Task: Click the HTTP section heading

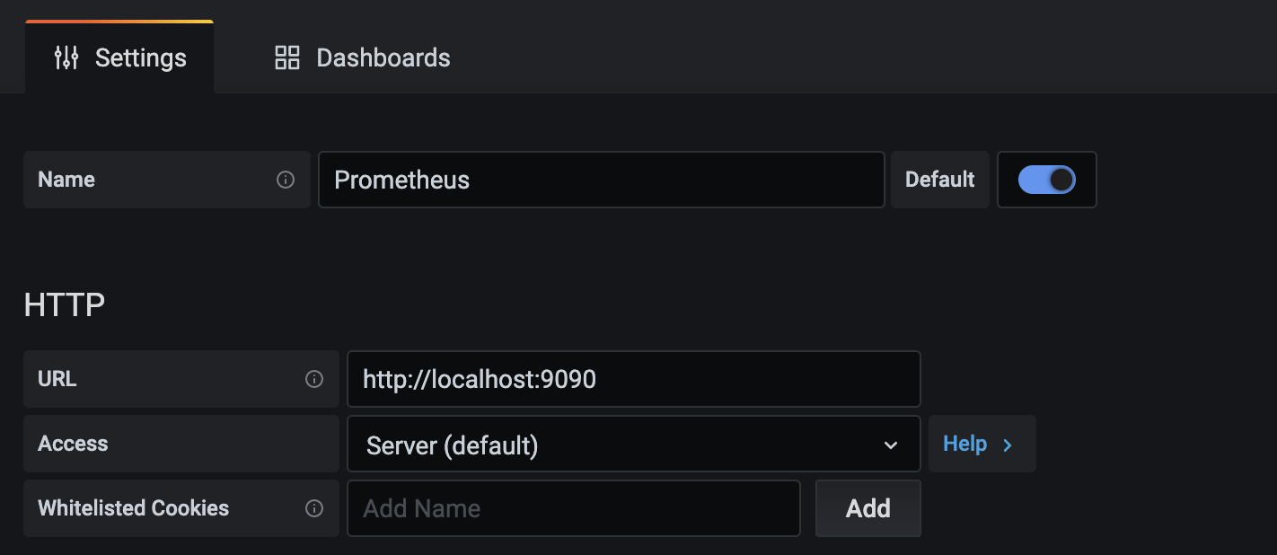Action: click(x=64, y=305)
